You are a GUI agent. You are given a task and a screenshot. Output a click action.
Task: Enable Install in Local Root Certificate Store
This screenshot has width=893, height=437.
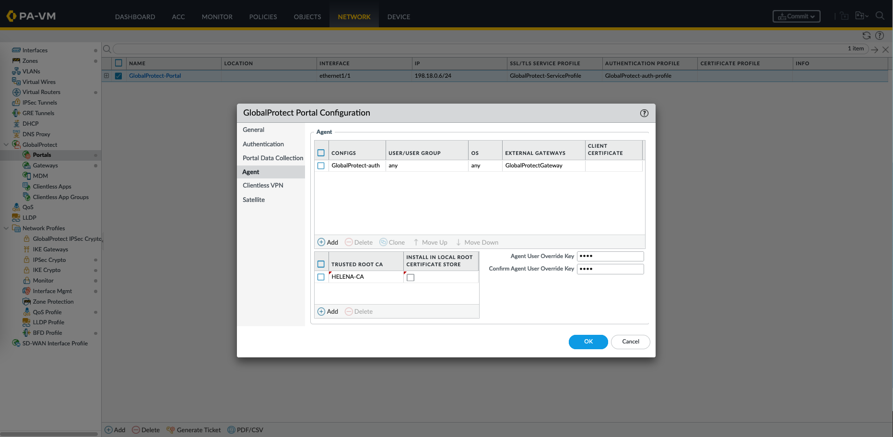coord(411,277)
